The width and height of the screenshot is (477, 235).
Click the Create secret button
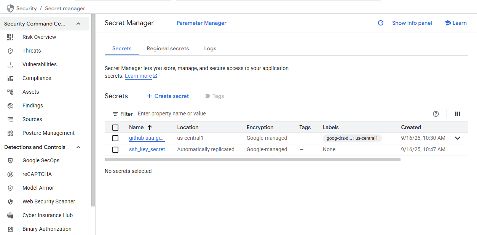click(x=168, y=96)
